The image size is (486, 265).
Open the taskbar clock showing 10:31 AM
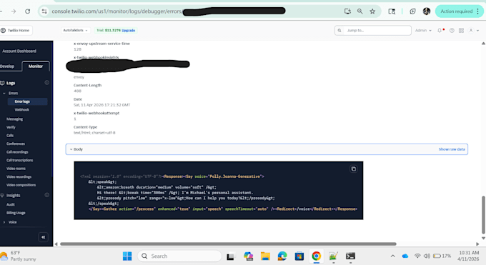[x=469, y=256]
